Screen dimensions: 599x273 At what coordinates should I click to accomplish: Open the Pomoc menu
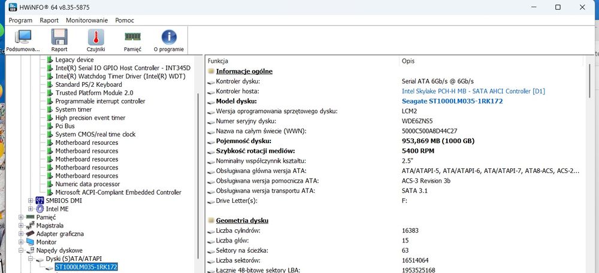point(125,20)
